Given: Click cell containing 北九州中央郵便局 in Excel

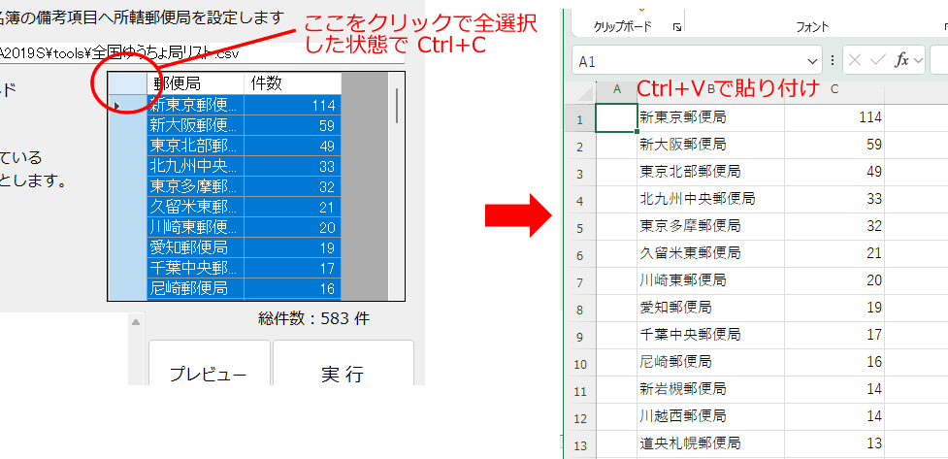Looking at the screenshot, I should click(710, 200).
